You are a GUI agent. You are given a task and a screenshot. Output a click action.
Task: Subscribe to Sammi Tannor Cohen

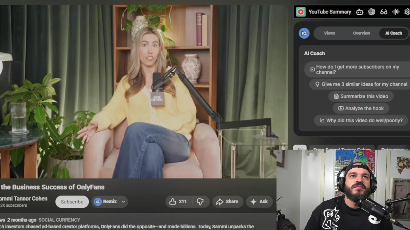point(72,202)
